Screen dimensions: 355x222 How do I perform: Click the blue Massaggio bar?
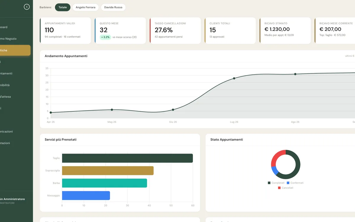pyautogui.click(x=86, y=195)
